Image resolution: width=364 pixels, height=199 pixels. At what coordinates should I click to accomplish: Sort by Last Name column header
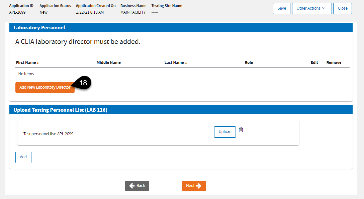174,63
